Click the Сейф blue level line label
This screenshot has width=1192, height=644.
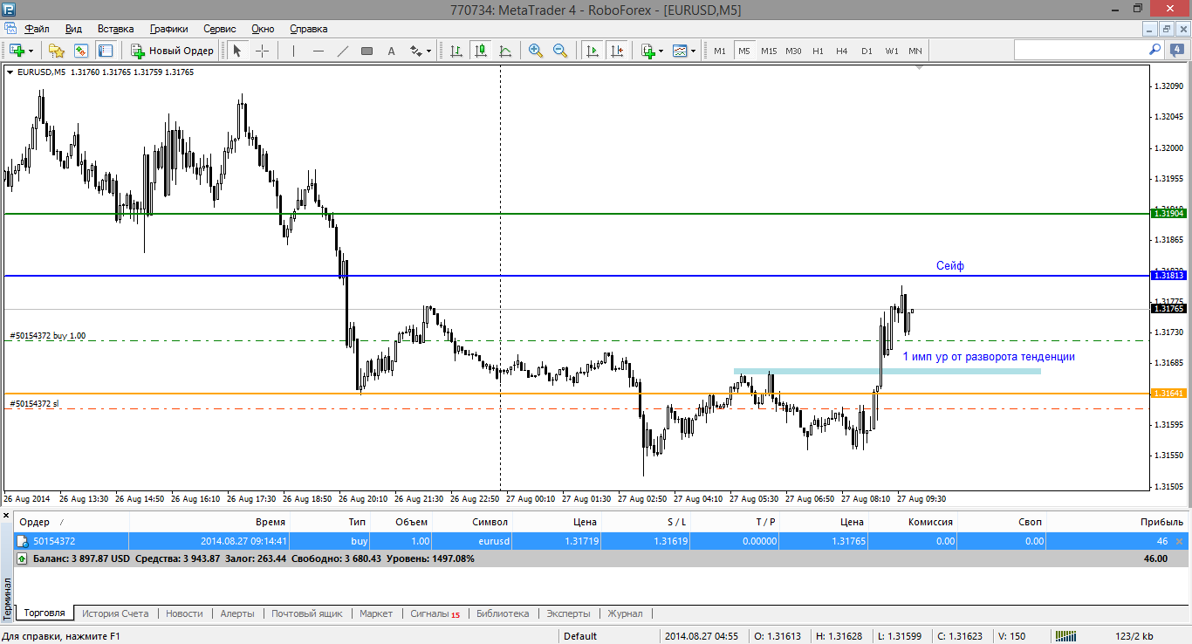[950, 265]
